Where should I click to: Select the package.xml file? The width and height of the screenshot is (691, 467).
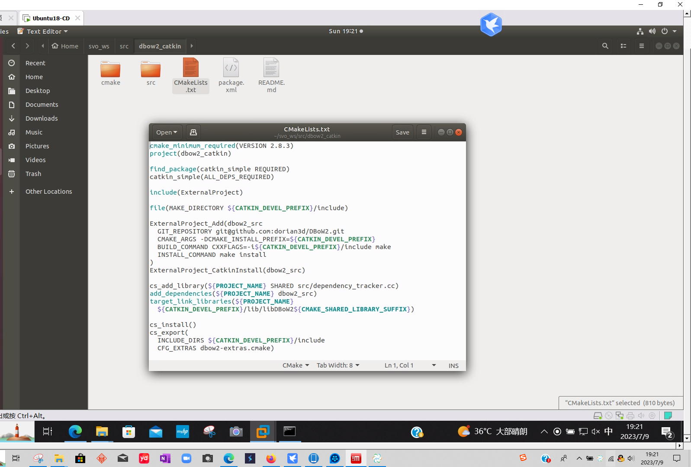pyautogui.click(x=231, y=75)
